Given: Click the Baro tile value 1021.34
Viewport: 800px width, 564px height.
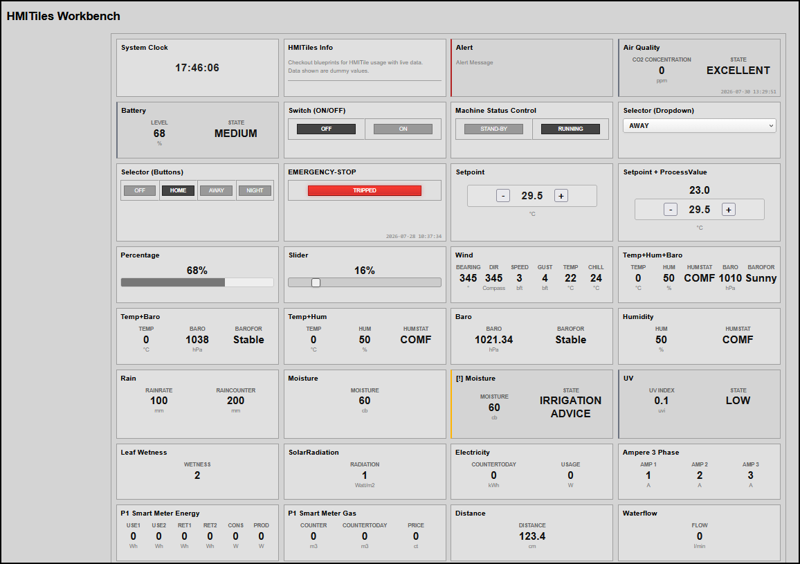Looking at the screenshot, I should click(494, 340).
